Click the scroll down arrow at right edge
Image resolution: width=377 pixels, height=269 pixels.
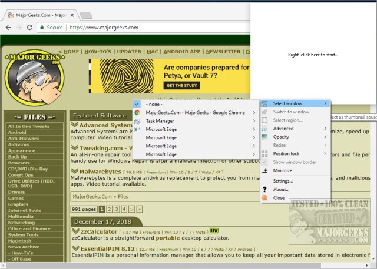pos(373,258)
